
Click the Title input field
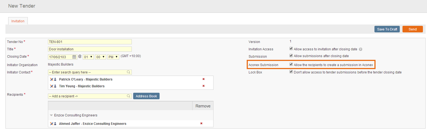point(90,49)
